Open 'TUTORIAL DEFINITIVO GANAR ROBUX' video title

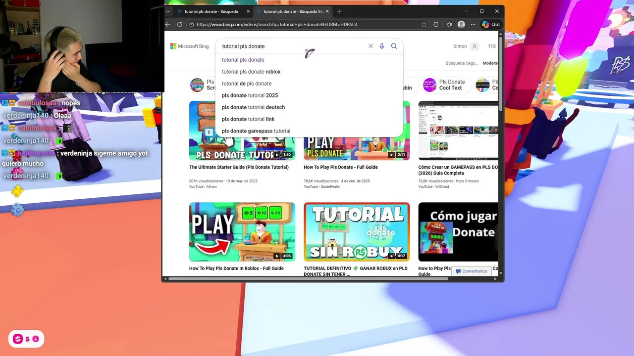point(356,271)
